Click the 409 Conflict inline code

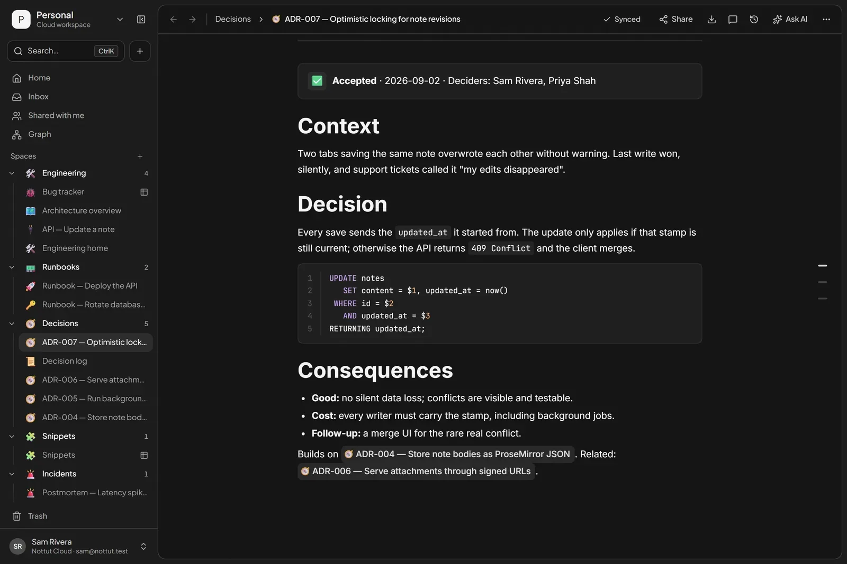click(501, 248)
